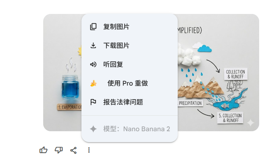Click the 5. COLLECTION & RUNOFF label
269x158 pixels.
tap(230, 118)
